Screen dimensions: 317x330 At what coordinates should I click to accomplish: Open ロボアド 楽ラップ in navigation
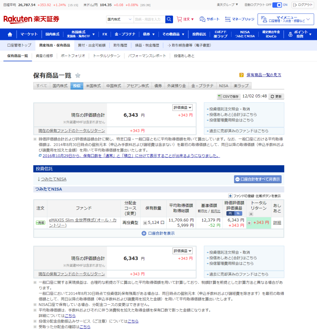click(x=220, y=34)
